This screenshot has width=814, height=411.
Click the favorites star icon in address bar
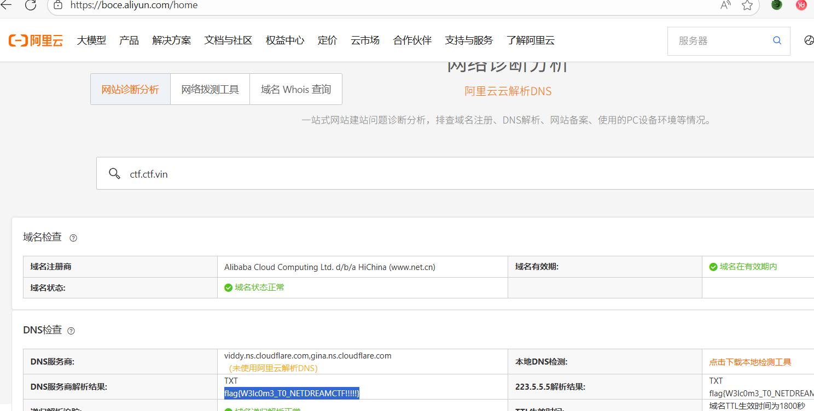coord(747,5)
